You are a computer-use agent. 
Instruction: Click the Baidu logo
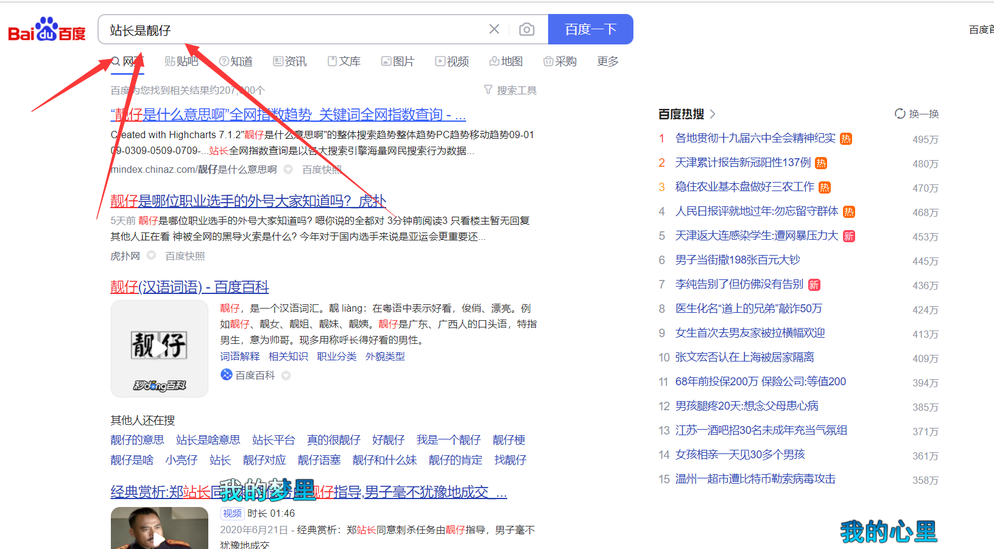click(x=47, y=29)
